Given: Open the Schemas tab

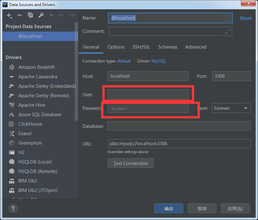Looking at the screenshot, I should (x=168, y=47).
